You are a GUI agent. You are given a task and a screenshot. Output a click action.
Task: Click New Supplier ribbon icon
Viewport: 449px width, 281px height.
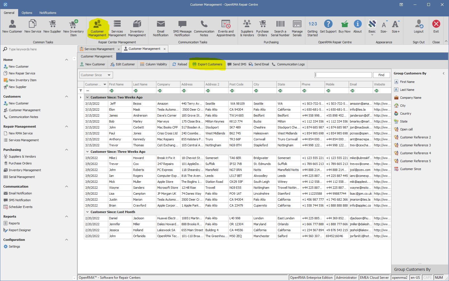[52, 27]
